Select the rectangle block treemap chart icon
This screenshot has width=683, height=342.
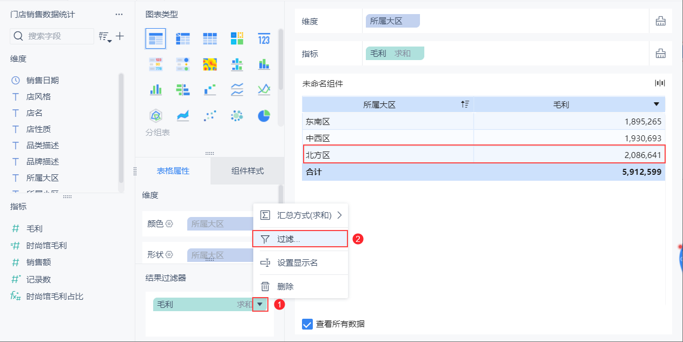237,39
